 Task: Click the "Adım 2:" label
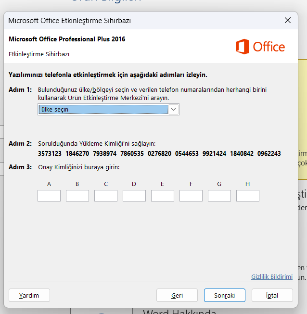tap(20, 143)
